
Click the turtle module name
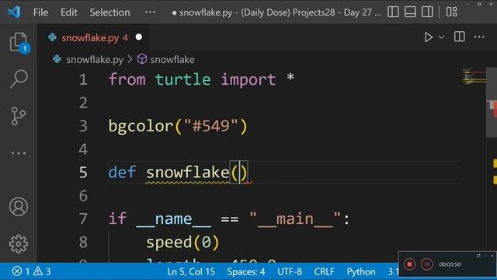[x=183, y=79]
